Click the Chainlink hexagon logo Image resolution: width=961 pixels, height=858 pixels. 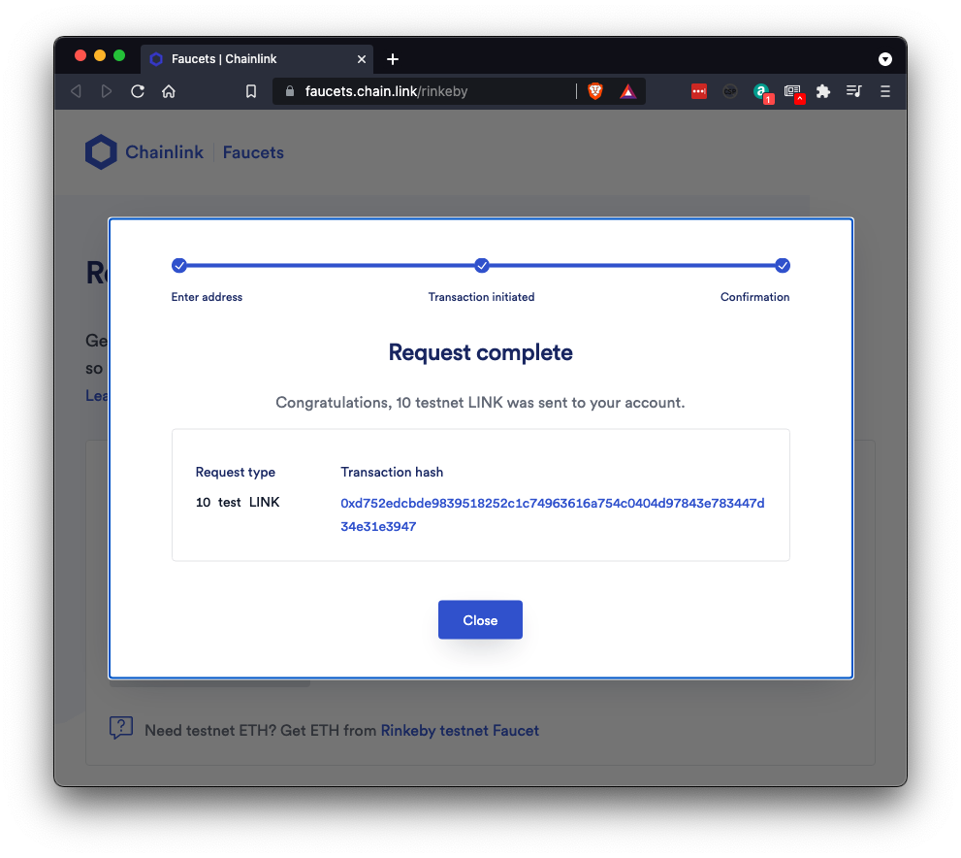click(x=101, y=151)
